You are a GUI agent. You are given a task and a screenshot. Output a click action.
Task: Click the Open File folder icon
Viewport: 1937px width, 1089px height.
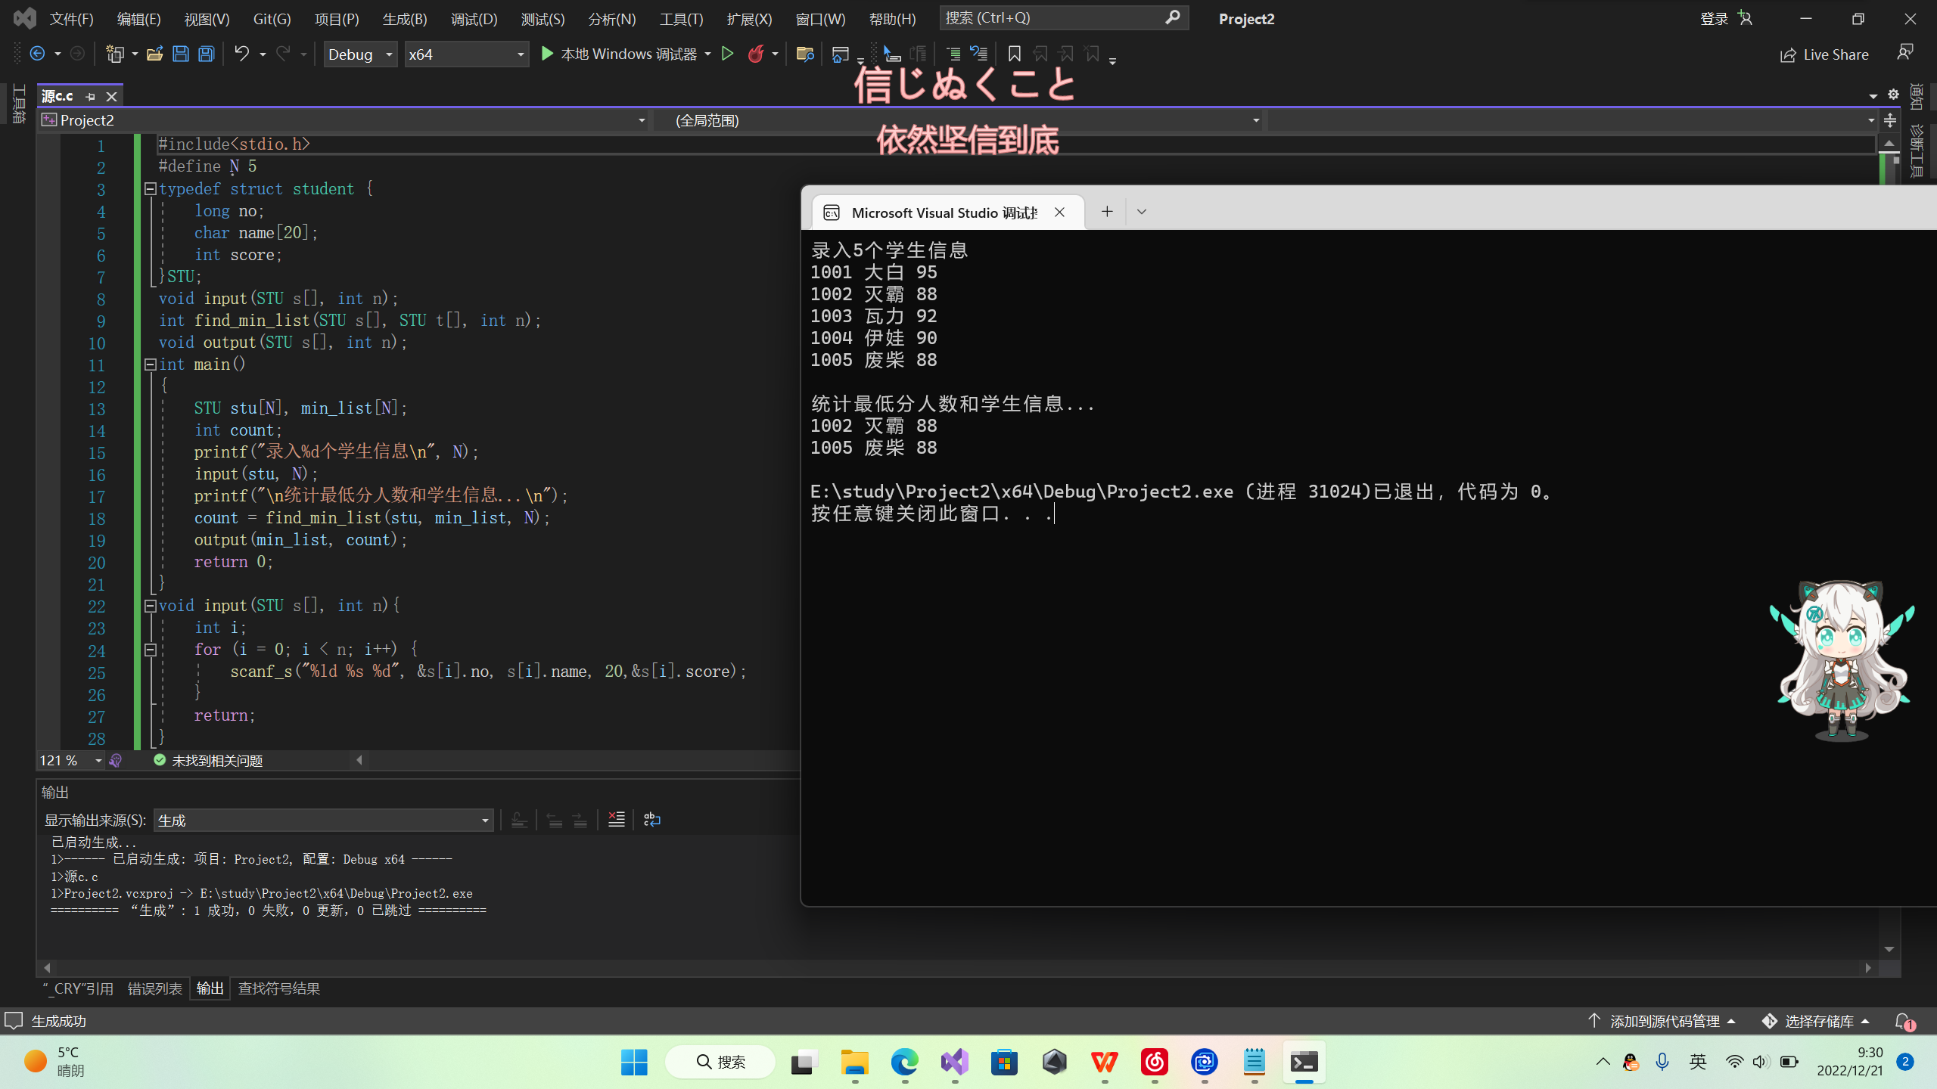point(154,54)
